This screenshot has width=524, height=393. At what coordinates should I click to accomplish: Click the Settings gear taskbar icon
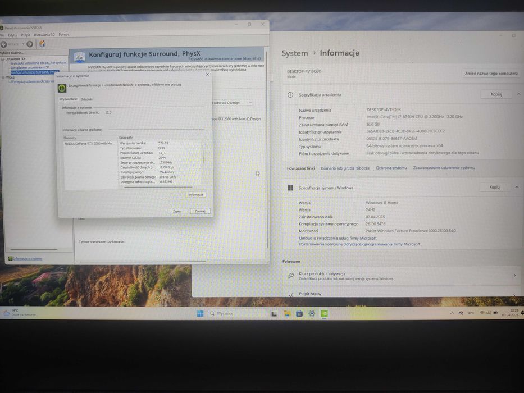click(x=312, y=313)
